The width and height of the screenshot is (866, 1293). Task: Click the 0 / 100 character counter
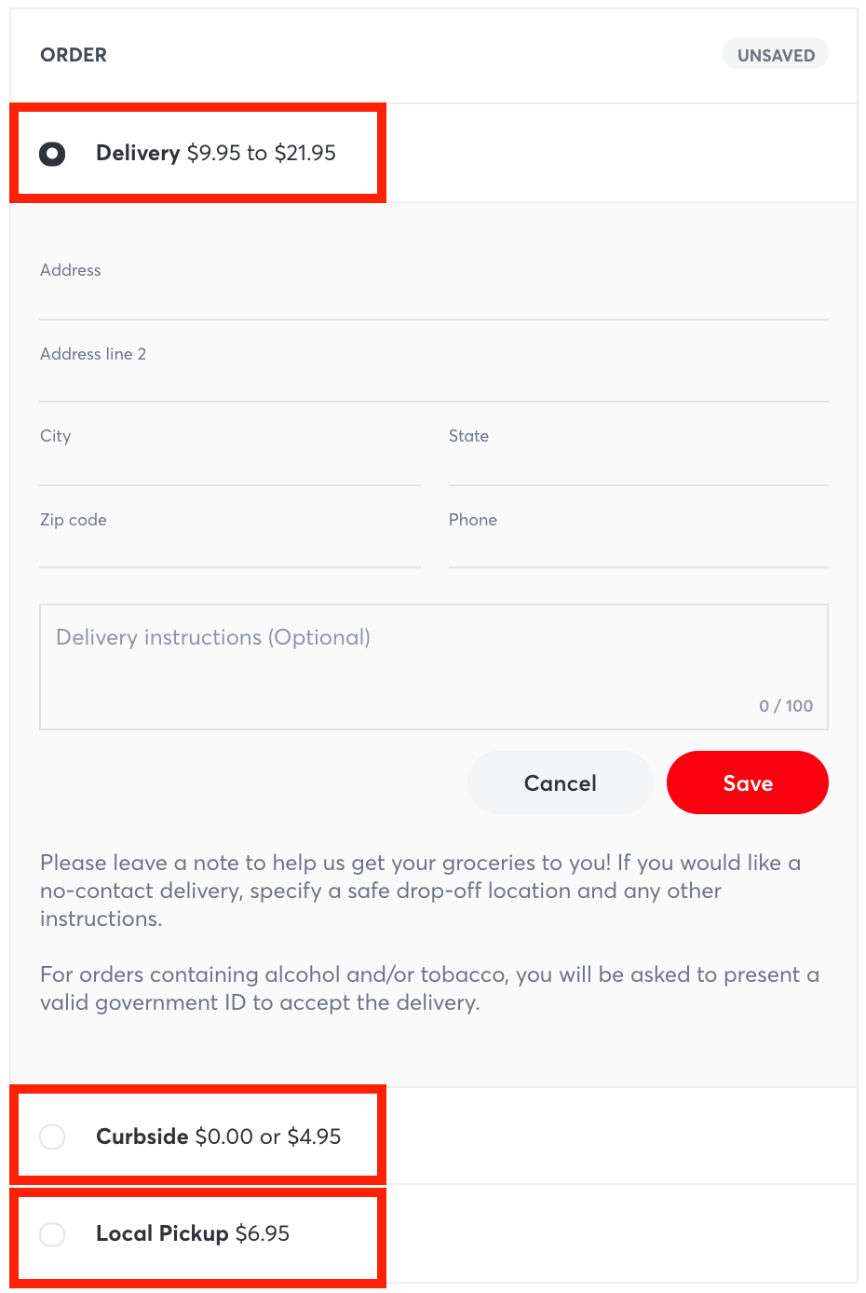click(786, 706)
